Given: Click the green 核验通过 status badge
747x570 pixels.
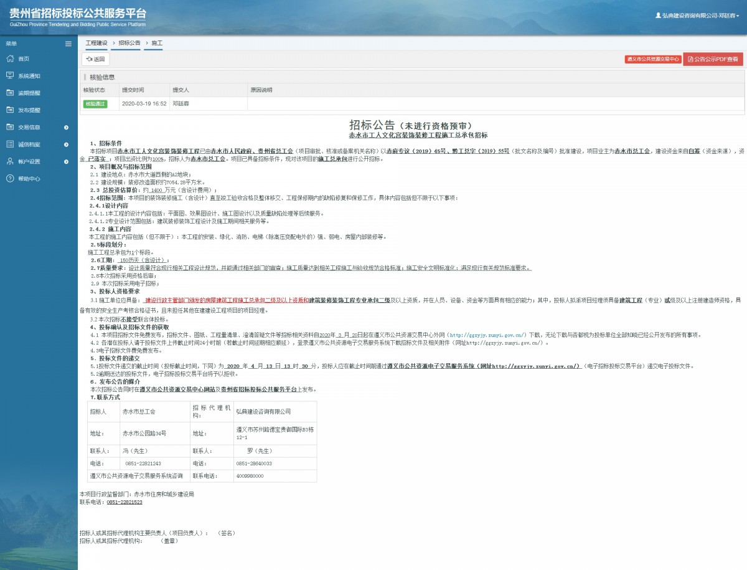Looking at the screenshot, I should (x=95, y=104).
